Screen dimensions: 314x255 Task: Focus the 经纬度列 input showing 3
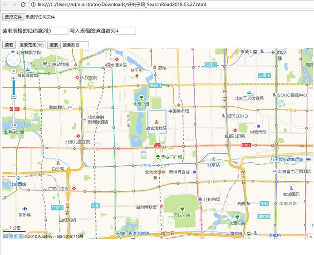pyautogui.click(x=58, y=31)
